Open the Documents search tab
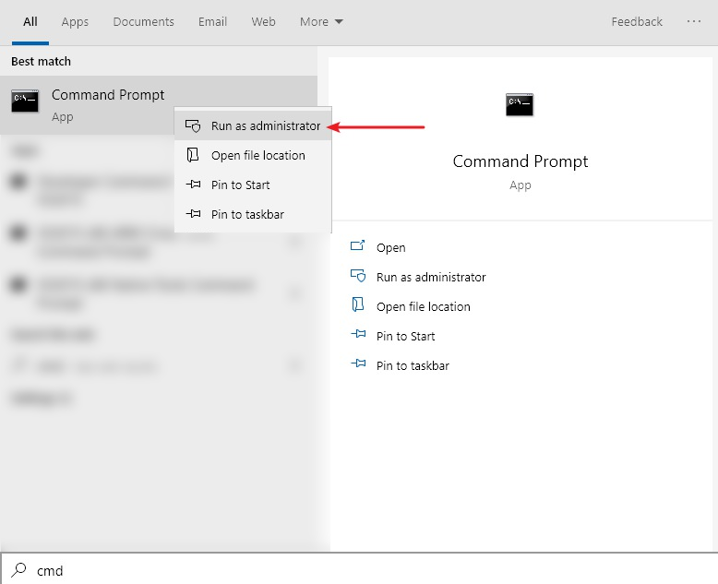This screenshot has width=718, height=584. 143,21
